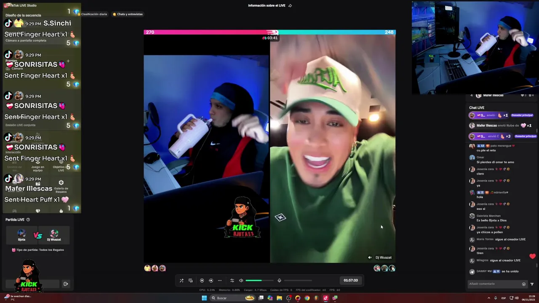
Task: Open Chats y entrevistas tab
Action: [128, 14]
